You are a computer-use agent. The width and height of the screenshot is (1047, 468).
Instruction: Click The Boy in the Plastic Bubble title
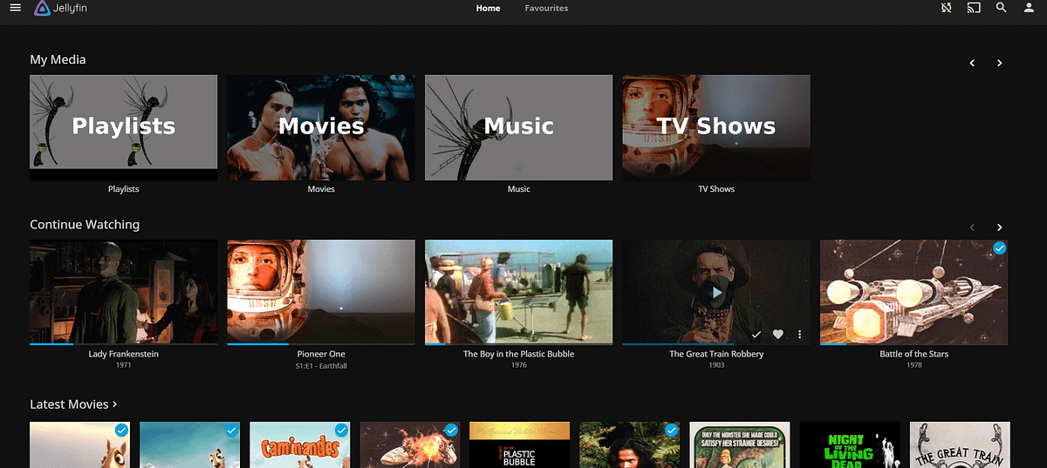(518, 355)
